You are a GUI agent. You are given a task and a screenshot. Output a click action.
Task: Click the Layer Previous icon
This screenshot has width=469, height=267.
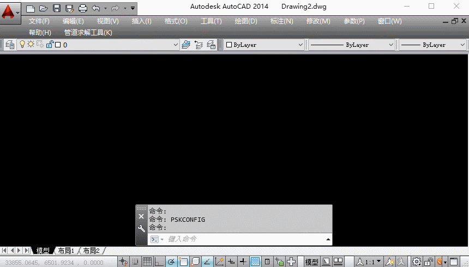coord(199,45)
